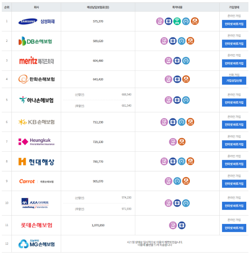252x255 pixels.
Task: Click Meritz row's purple document icon
Action: [x=168, y=61]
